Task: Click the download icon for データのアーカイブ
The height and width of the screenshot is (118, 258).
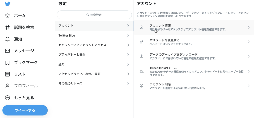Action: coord(142,56)
